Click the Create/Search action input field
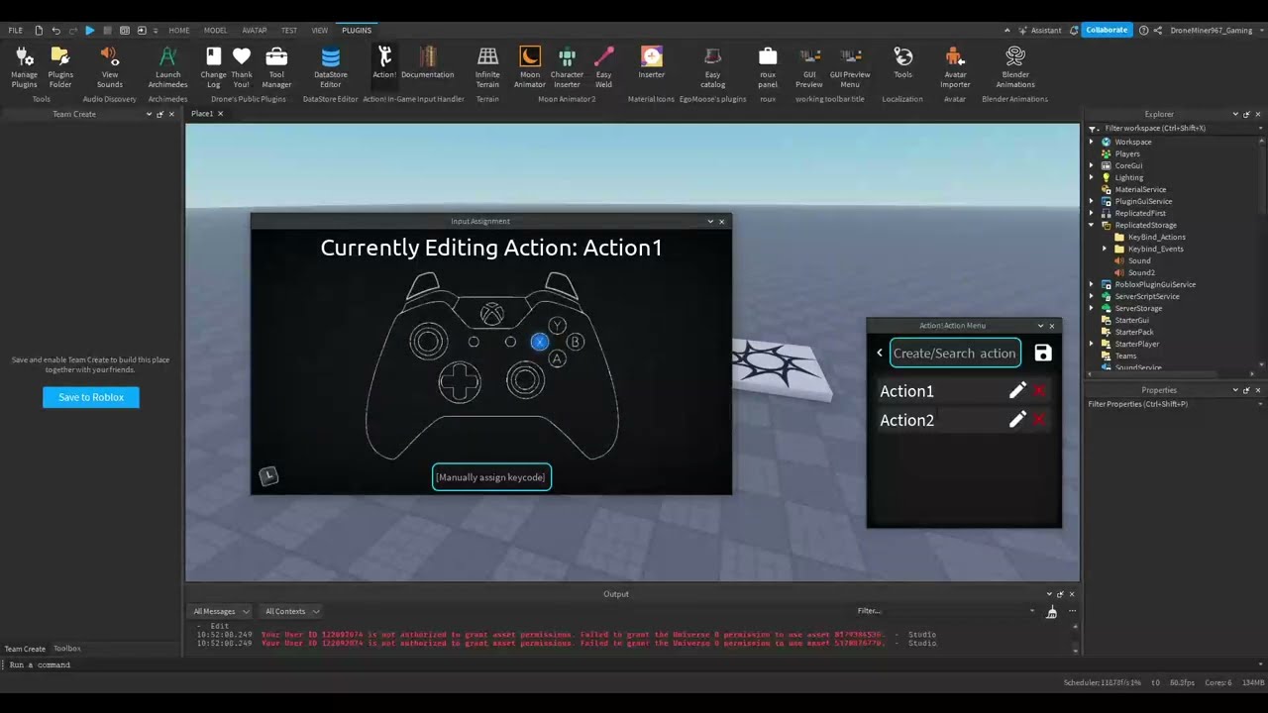1268x713 pixels. [x=954, y=353]
